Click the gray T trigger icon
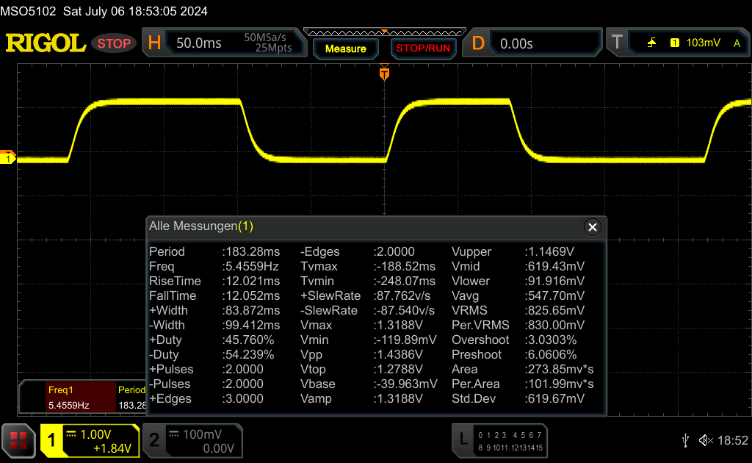 pyautogui.click(x=617, y=43)
